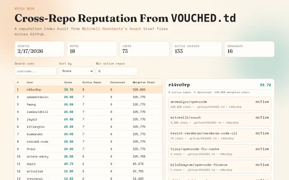The image size is (289, 180).
Task: Open the mitchellh/vouch repo card
Action: point(220,120)
